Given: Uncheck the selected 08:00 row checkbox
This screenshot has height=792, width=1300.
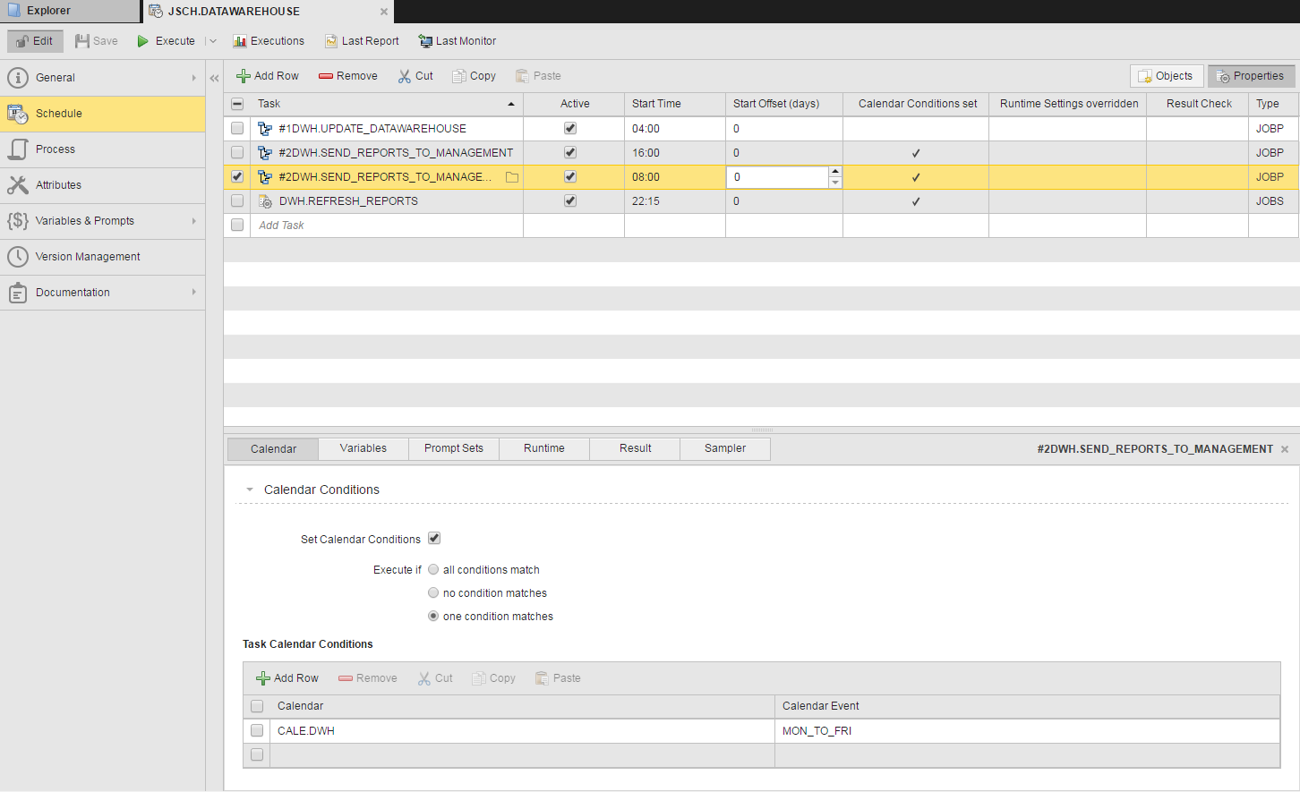Looking at the screenshot, I should click(237, 176).
